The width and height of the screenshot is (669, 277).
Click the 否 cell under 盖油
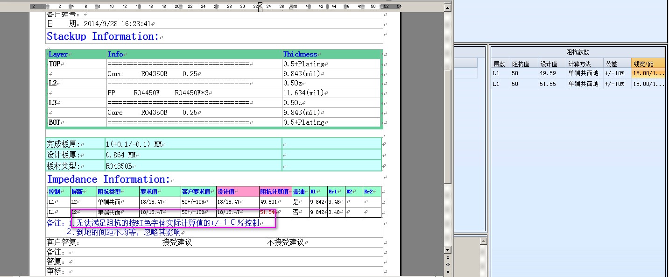[x=300, y=212]
